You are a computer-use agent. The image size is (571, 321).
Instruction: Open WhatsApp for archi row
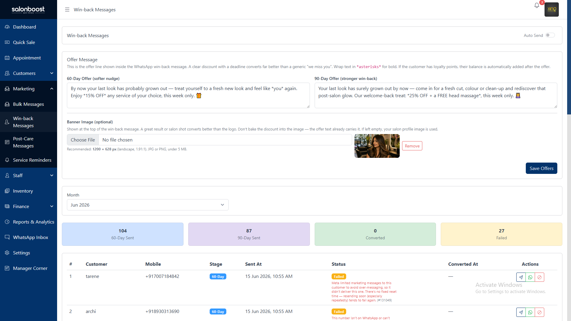click(x=530, y=312)
